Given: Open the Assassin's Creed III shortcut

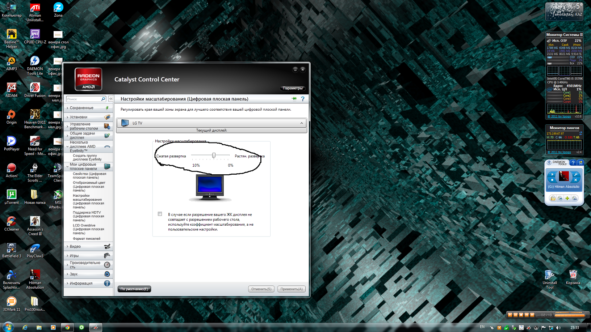Looking at the screenshot, I should pyautogui.click(x=35, y=226).
